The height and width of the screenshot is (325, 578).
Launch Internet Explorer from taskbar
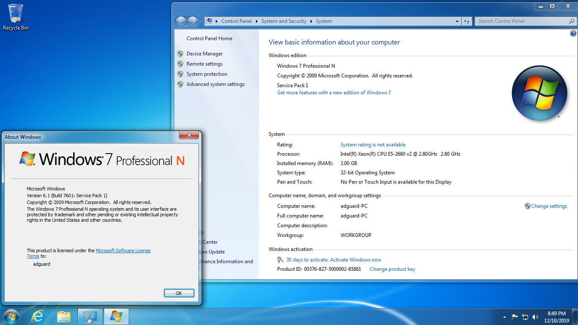pos(38,317)
